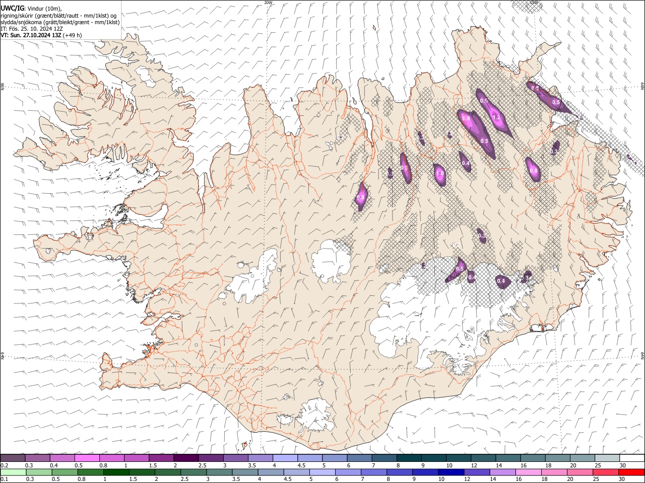Pick the mauve 0.3 snow legend swatch
Image resolution: width=645 pixels, height=483 pixels.
(x=37, y=458)
